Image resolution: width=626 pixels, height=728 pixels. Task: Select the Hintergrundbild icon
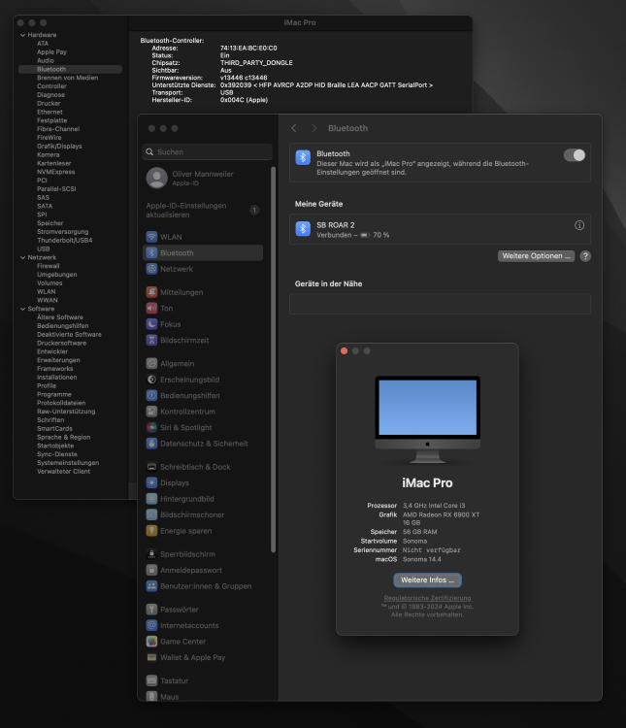[x=151, y=499]
